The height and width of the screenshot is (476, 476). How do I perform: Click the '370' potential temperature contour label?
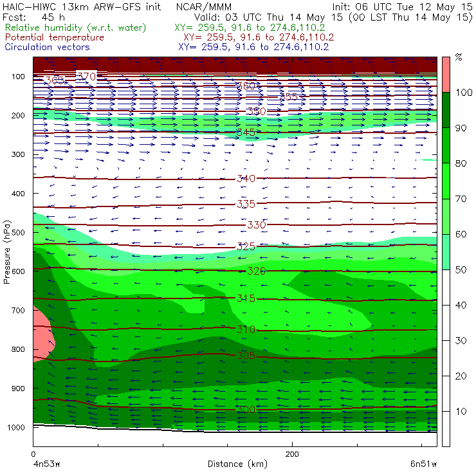[87, 77]
